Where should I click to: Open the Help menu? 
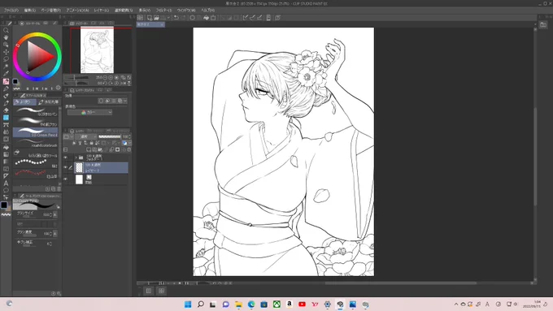207,11
